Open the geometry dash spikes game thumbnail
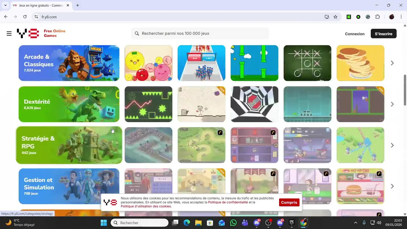Screen dimensions: 407x229 point(148,104)
